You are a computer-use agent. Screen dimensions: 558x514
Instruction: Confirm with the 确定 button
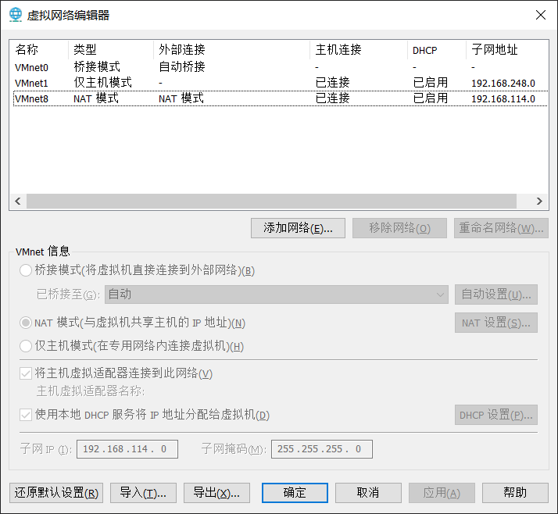pyautogui.click(x=295, y=493)
